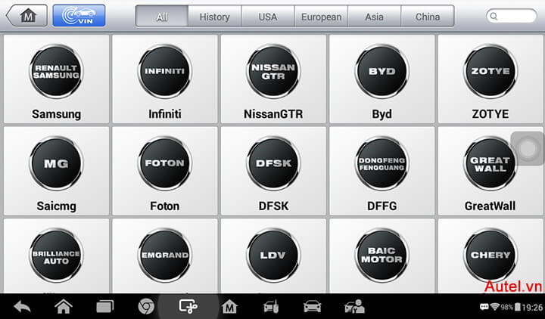The image size is (545, 319).
Task: Tap the M home back button
Action: [26, 16]
